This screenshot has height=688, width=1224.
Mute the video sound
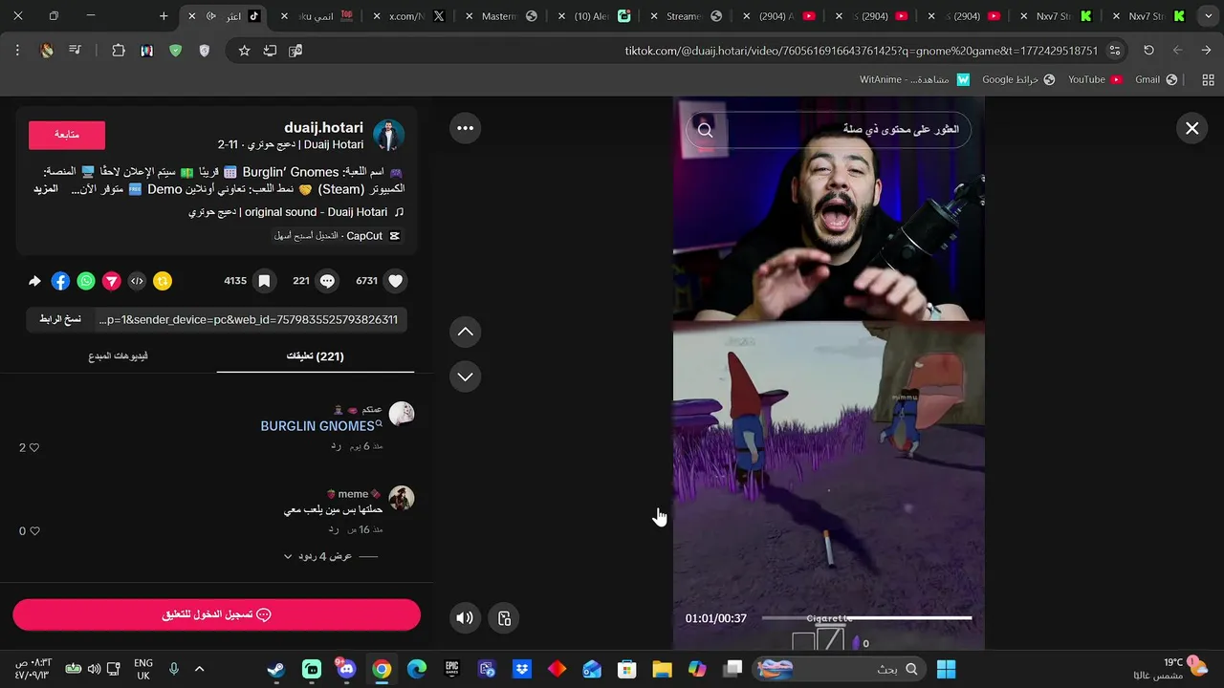[465, 618]
